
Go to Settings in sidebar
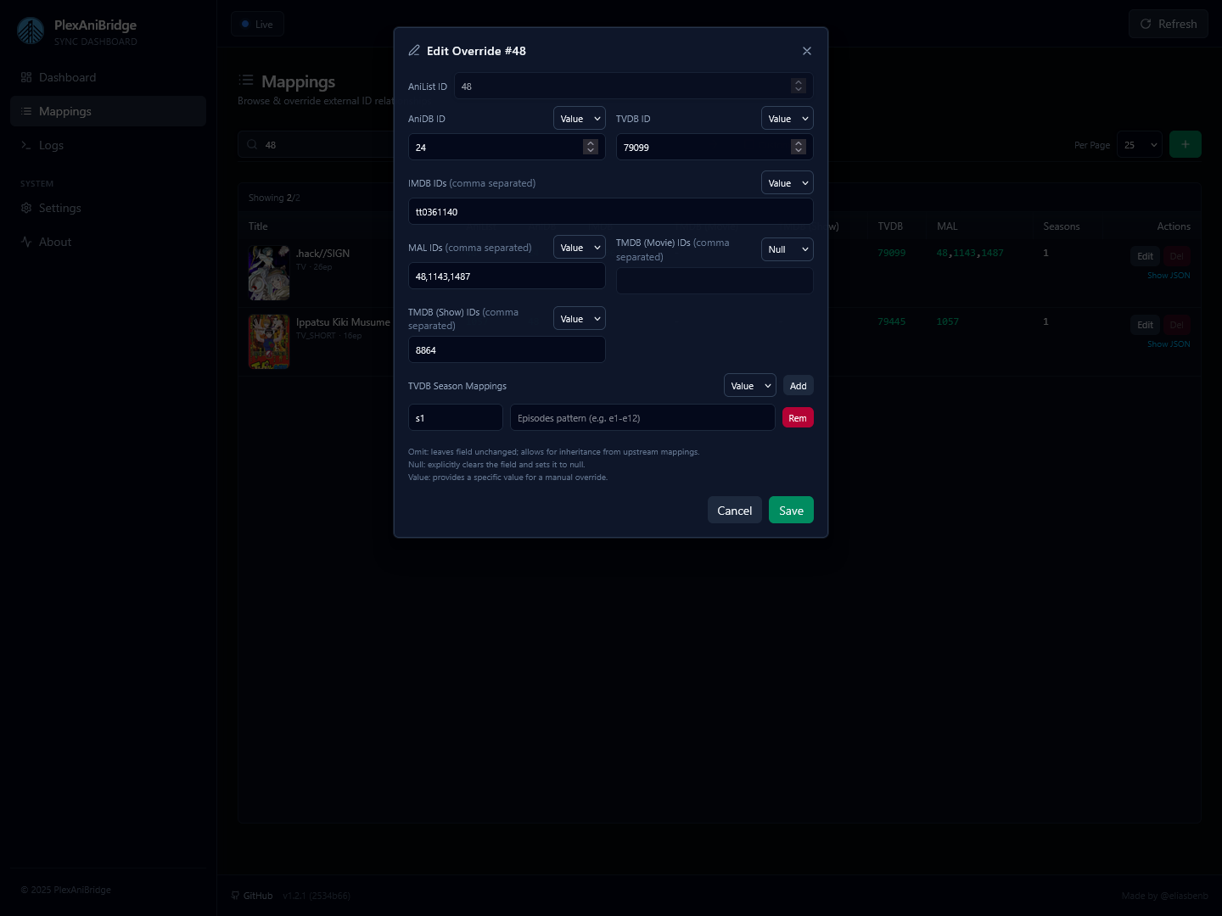108,208
